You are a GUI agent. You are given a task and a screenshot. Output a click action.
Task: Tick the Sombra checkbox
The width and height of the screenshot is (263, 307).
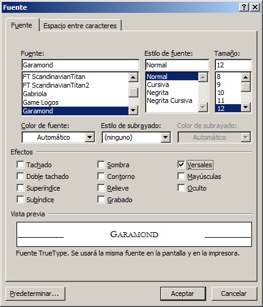pos(101,164)
